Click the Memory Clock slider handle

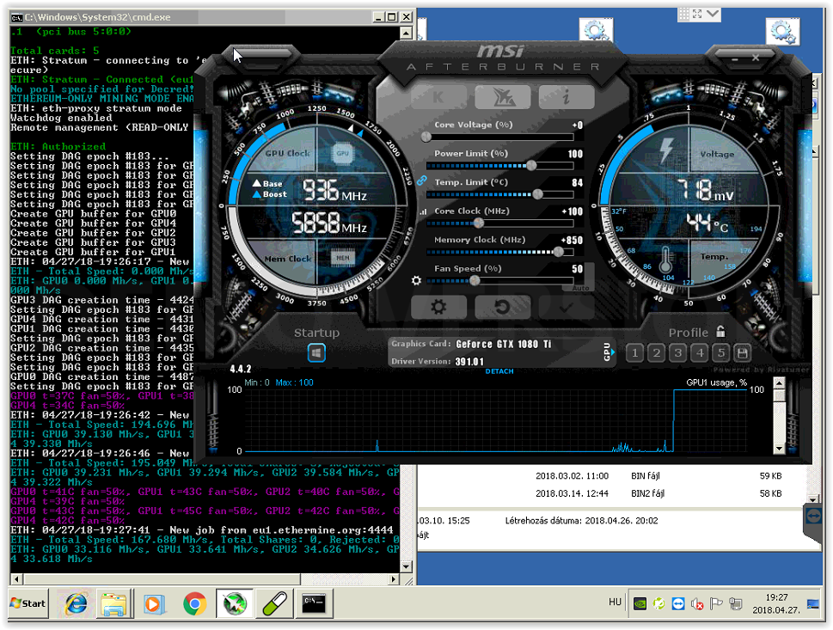pyautogui.click(x=560, y=252)
